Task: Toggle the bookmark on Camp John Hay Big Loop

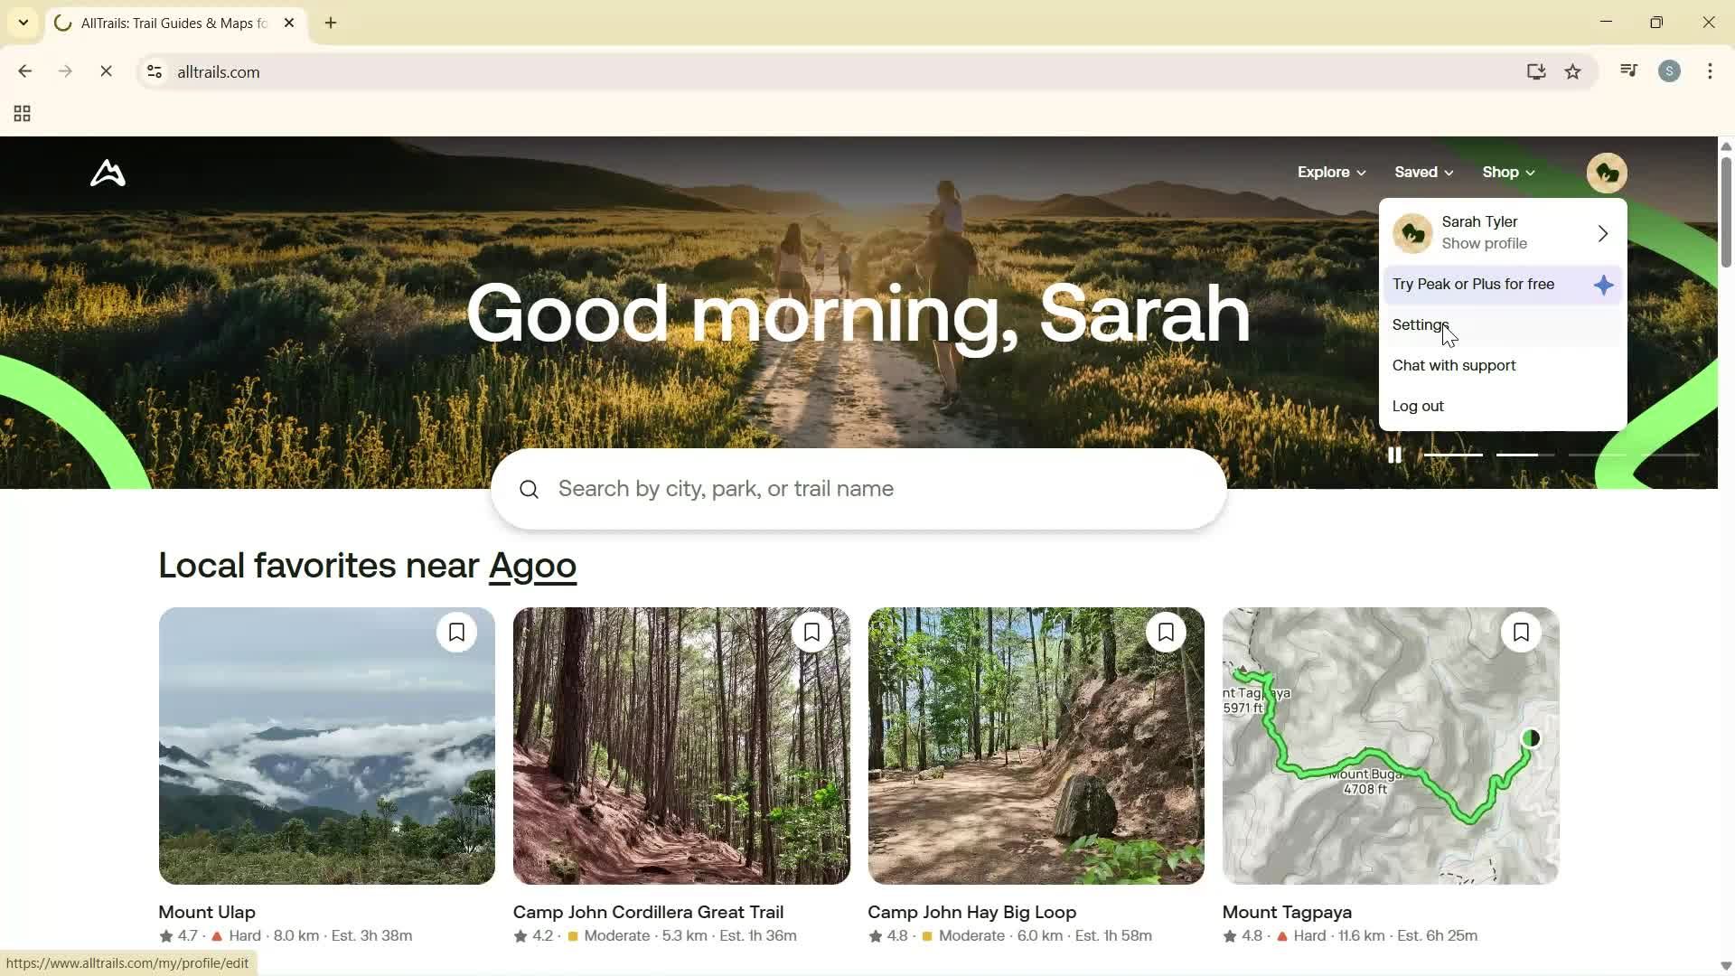Action: click(1166, 632)
